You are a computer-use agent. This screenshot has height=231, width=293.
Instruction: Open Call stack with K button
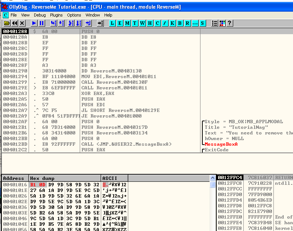172,23
